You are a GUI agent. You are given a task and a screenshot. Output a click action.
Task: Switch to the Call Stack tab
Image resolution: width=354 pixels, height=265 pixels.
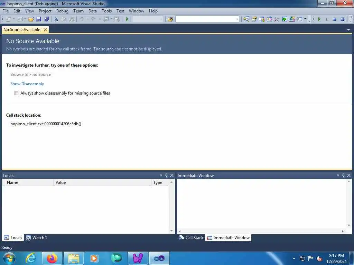(x=191, y=238)
